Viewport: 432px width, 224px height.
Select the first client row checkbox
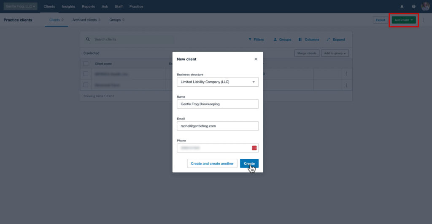tap(86, 74)
